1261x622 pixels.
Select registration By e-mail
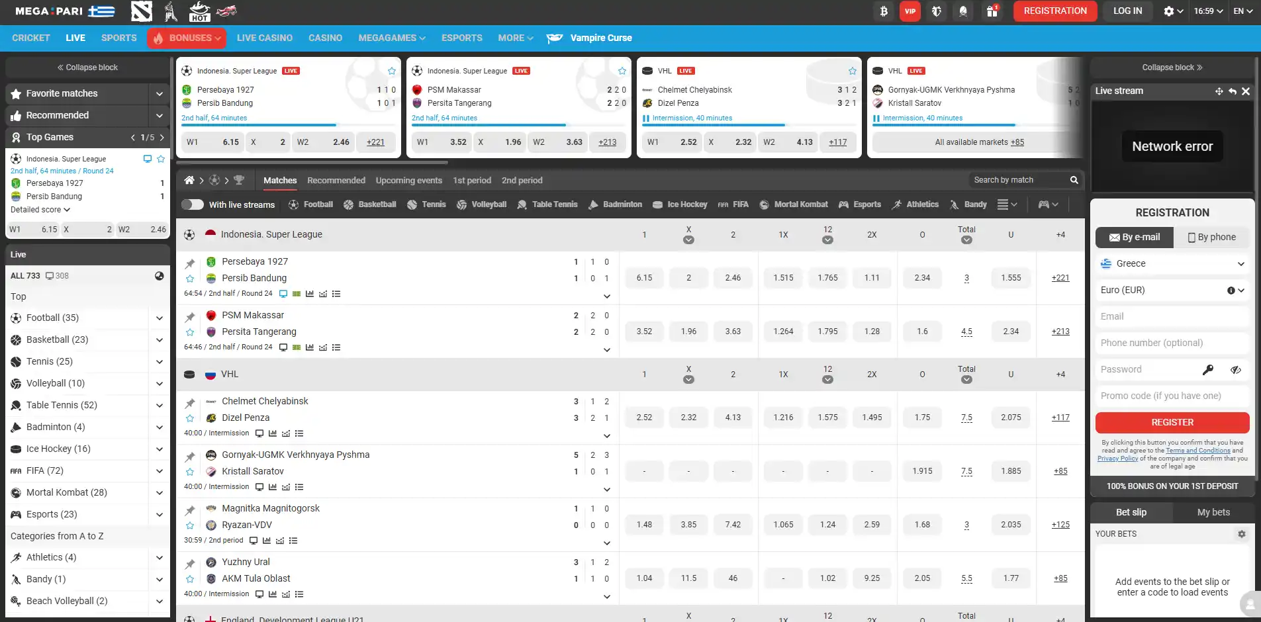(x=1135, y=238)
